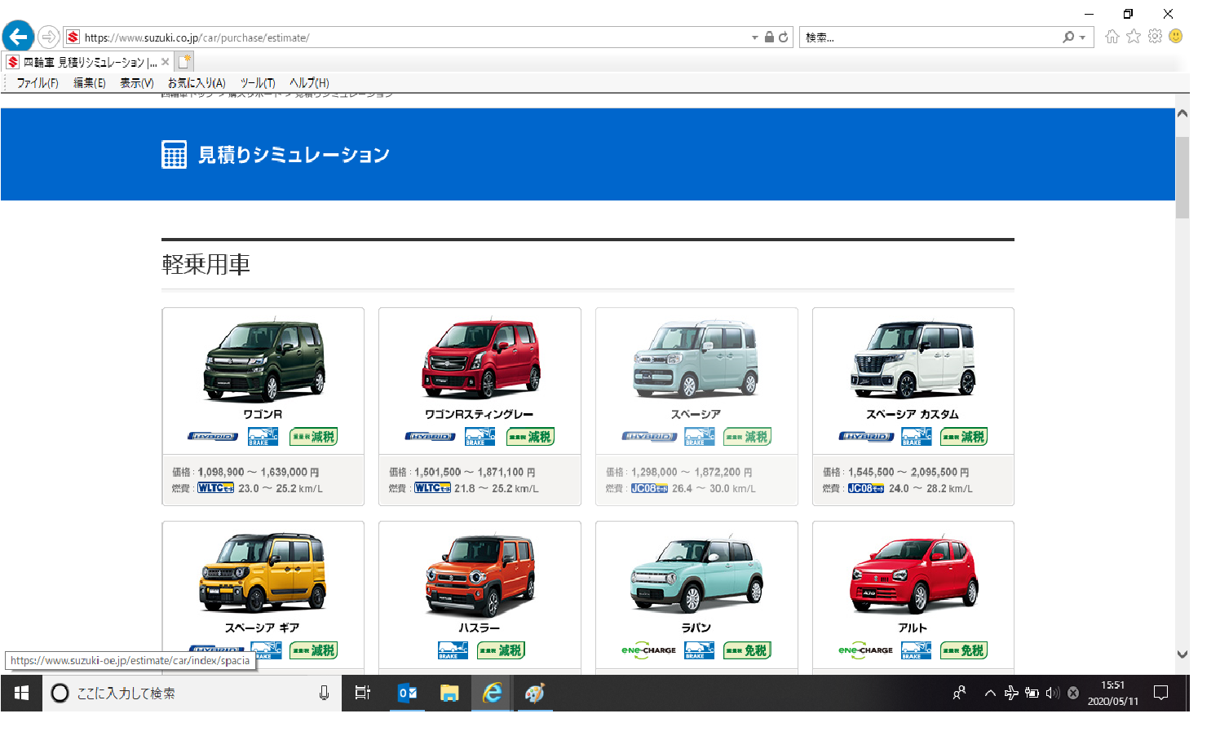This screenshot has width=1220, height=740.
Task: Click the taskbar microphone icon
Action: 324,693
